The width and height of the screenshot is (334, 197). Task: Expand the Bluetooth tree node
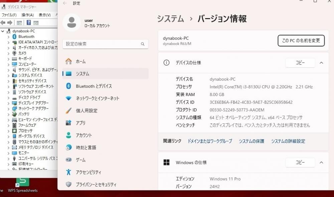(x=9, y=37)
